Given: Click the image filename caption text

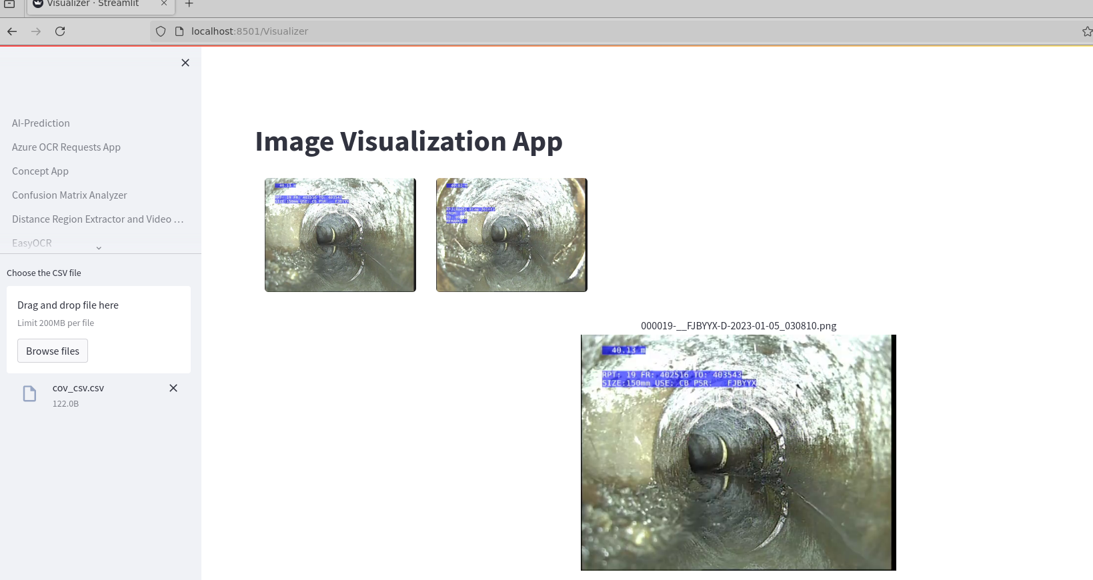Looking at the screenshot, I should coord(738,326).
